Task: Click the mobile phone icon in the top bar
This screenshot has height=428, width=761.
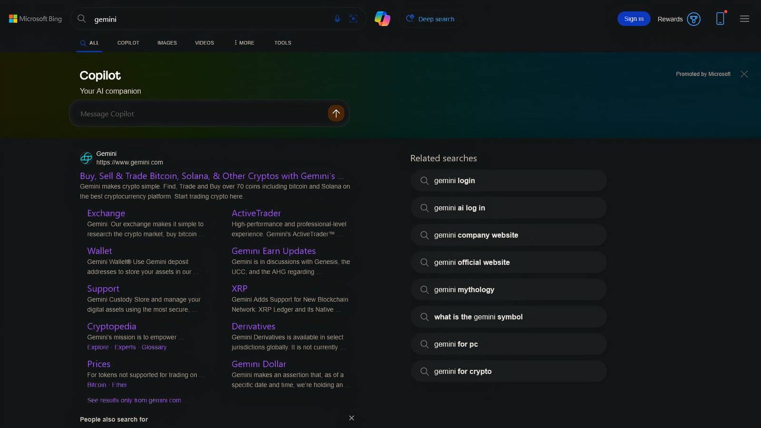Action: point(720,19)
